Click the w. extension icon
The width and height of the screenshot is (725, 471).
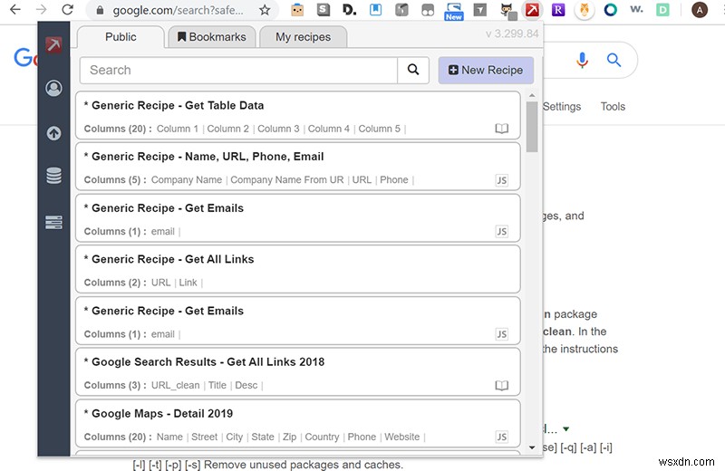[636, 9]
